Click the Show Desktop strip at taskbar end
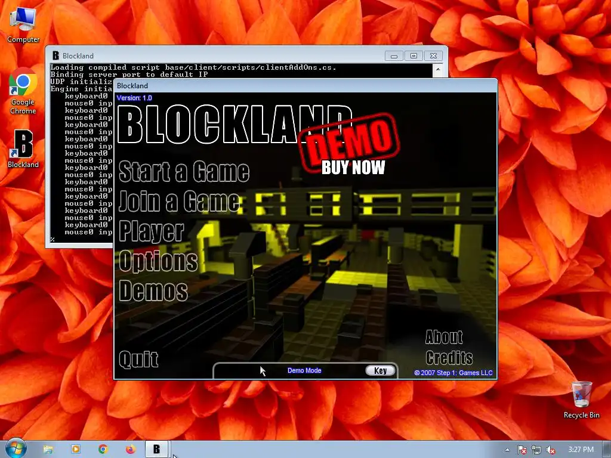Viewport: 611px width, 458px height. tap(607, 450)
